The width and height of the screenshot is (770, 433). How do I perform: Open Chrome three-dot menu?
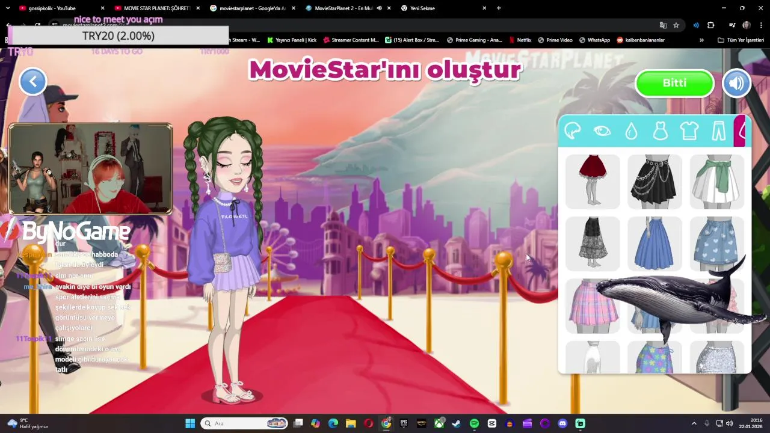tap(761, 25)
